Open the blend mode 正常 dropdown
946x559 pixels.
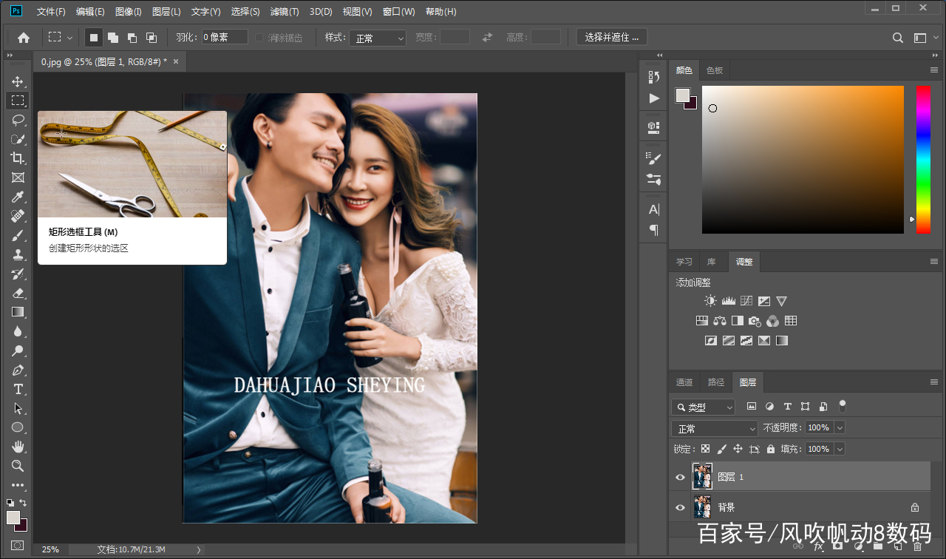(x=715, y=429)
